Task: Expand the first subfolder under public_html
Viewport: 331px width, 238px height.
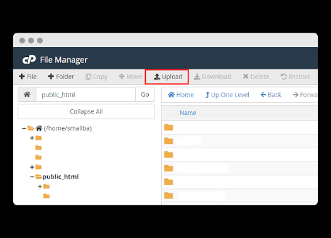Action: click(x=40, y=187)
